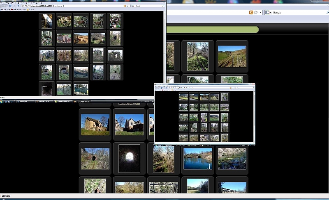This screenshot has height=200, width=329.
Task: Open the green hillside with fence thumbnail
Action: [x=232, y=56]
